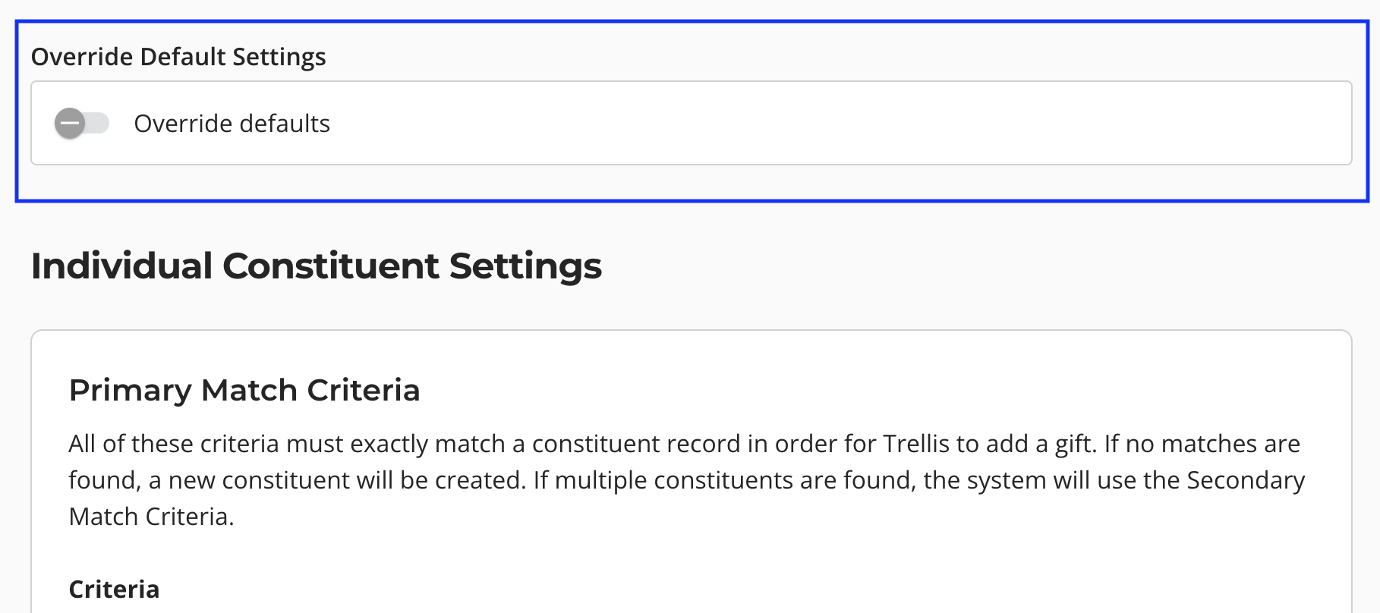Viewport: 1380px width, 613px height.
Task: Select the Individual Constituent Settings heading
Action: tap(317, 266)
